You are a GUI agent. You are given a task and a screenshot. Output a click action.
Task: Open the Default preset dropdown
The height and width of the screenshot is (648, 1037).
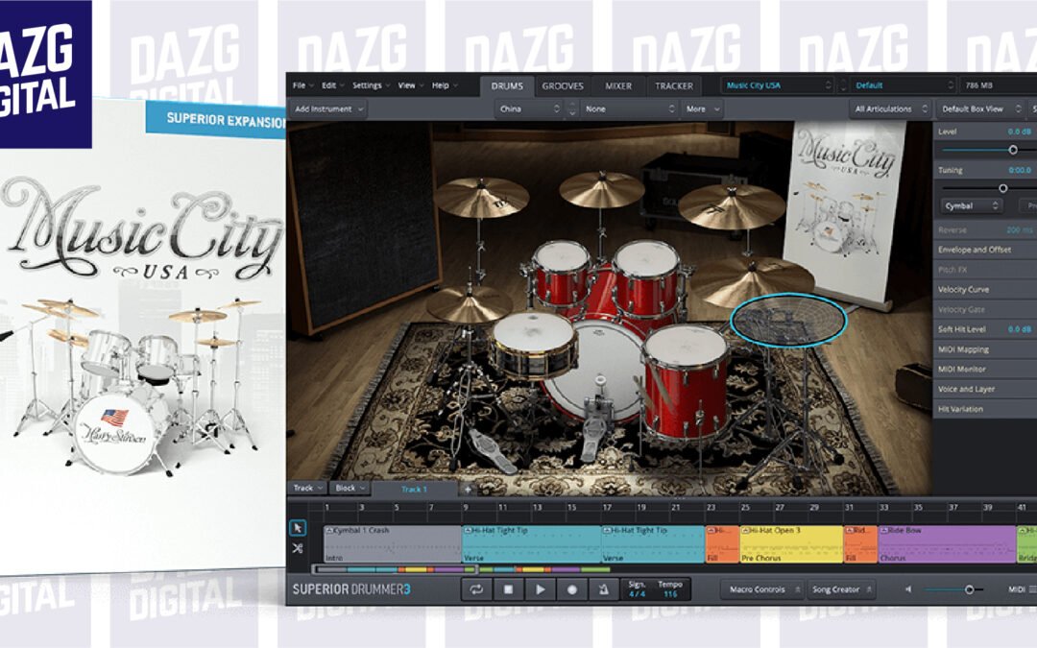point(904,85)
